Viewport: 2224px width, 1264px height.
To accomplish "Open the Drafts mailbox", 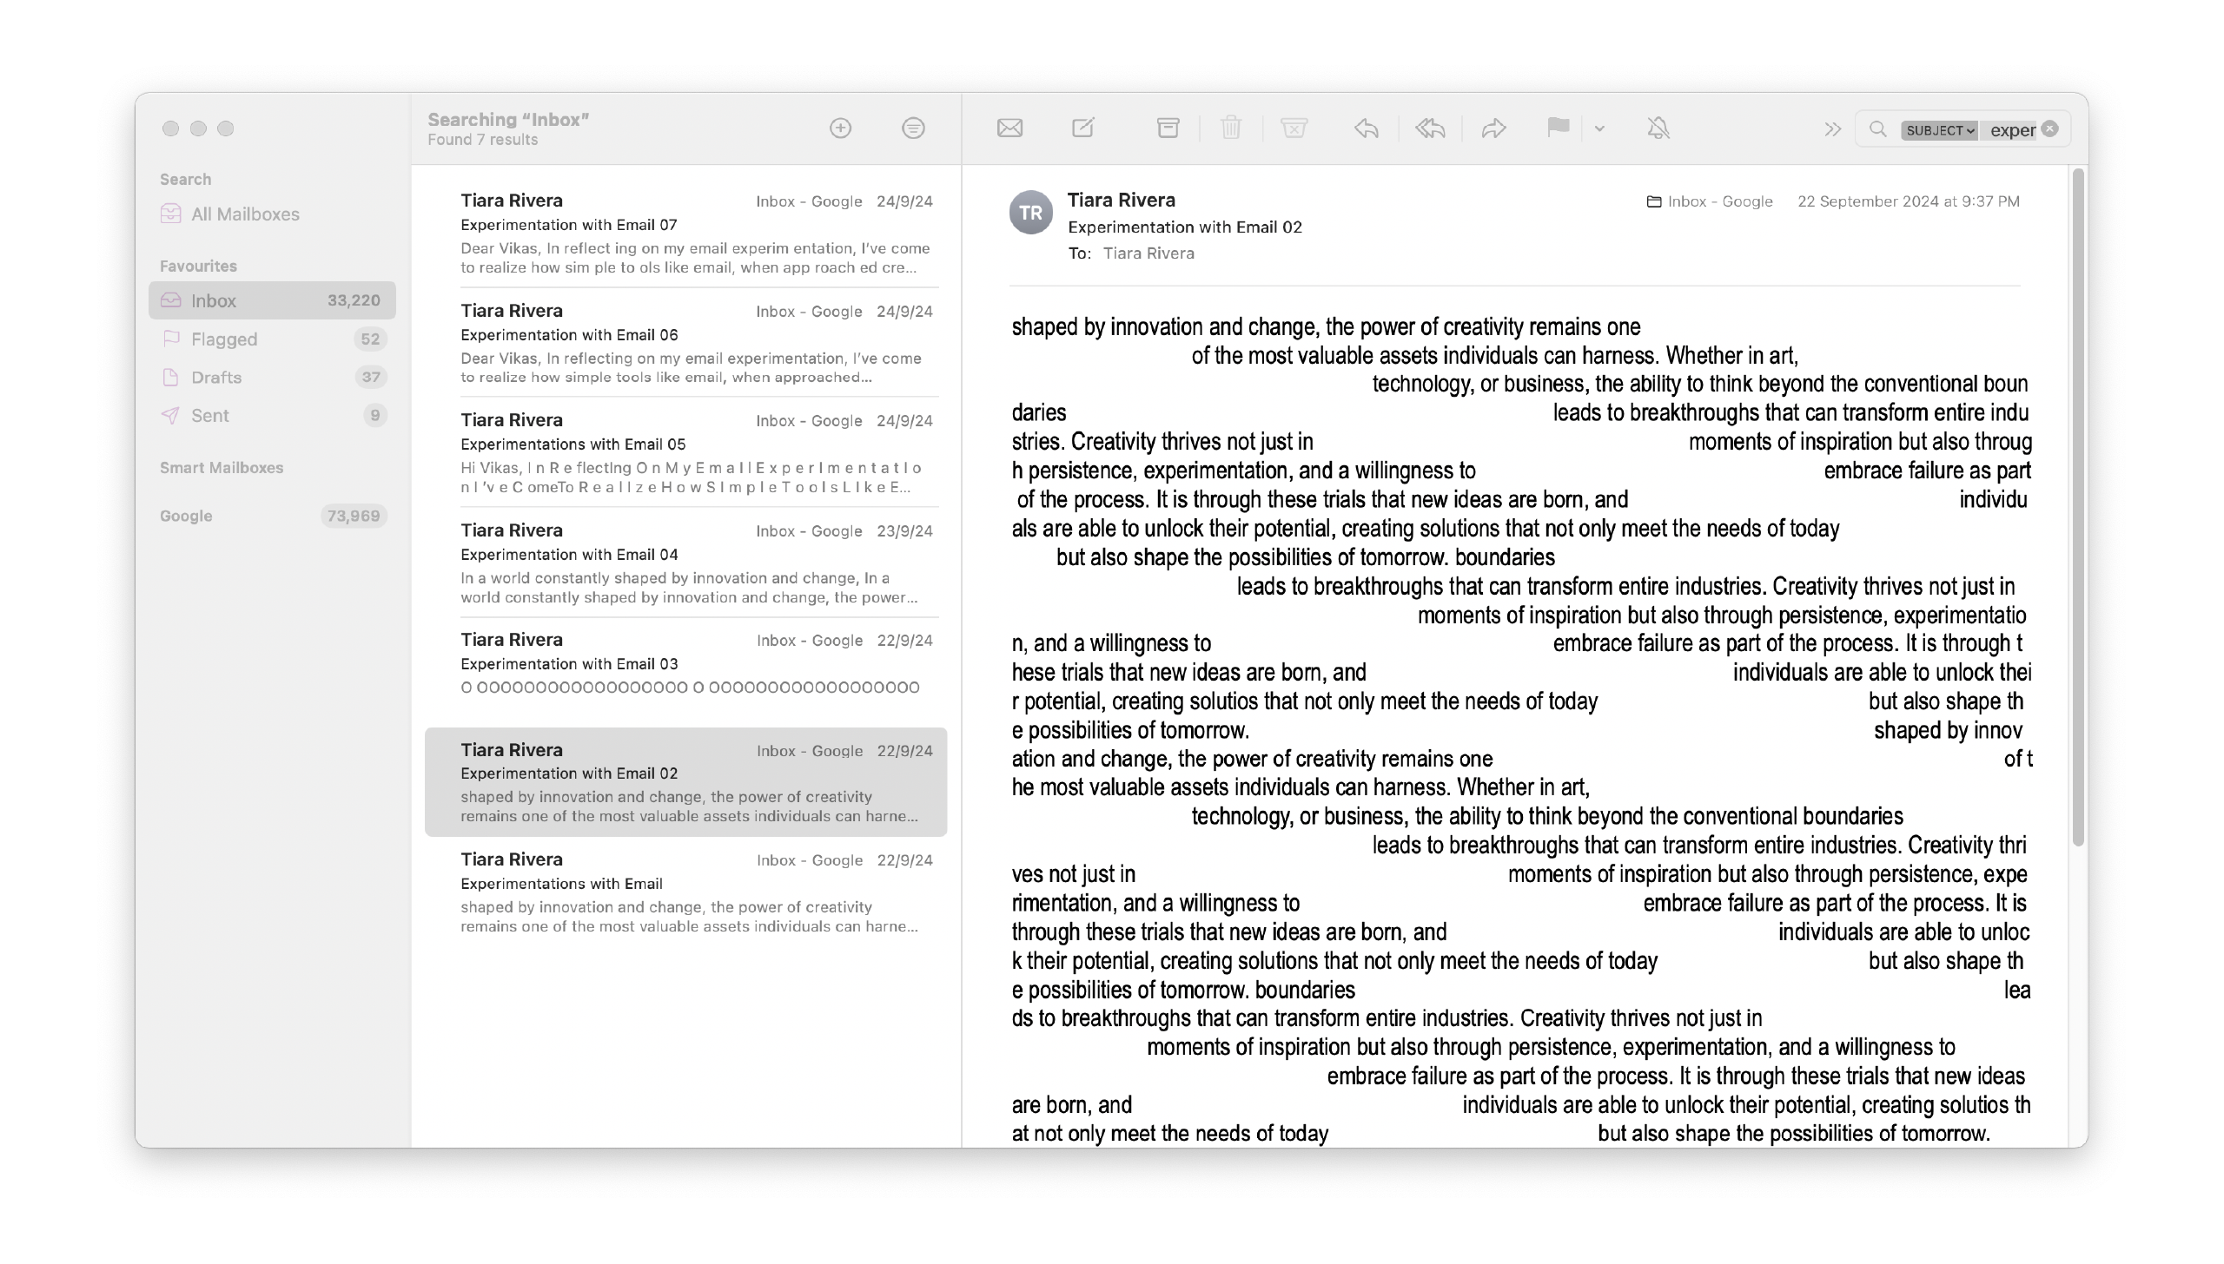I will 272,377.
